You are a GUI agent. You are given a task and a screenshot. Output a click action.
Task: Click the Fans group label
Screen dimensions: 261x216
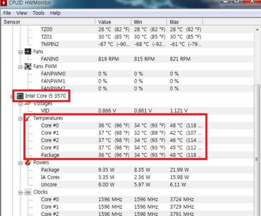38,52
